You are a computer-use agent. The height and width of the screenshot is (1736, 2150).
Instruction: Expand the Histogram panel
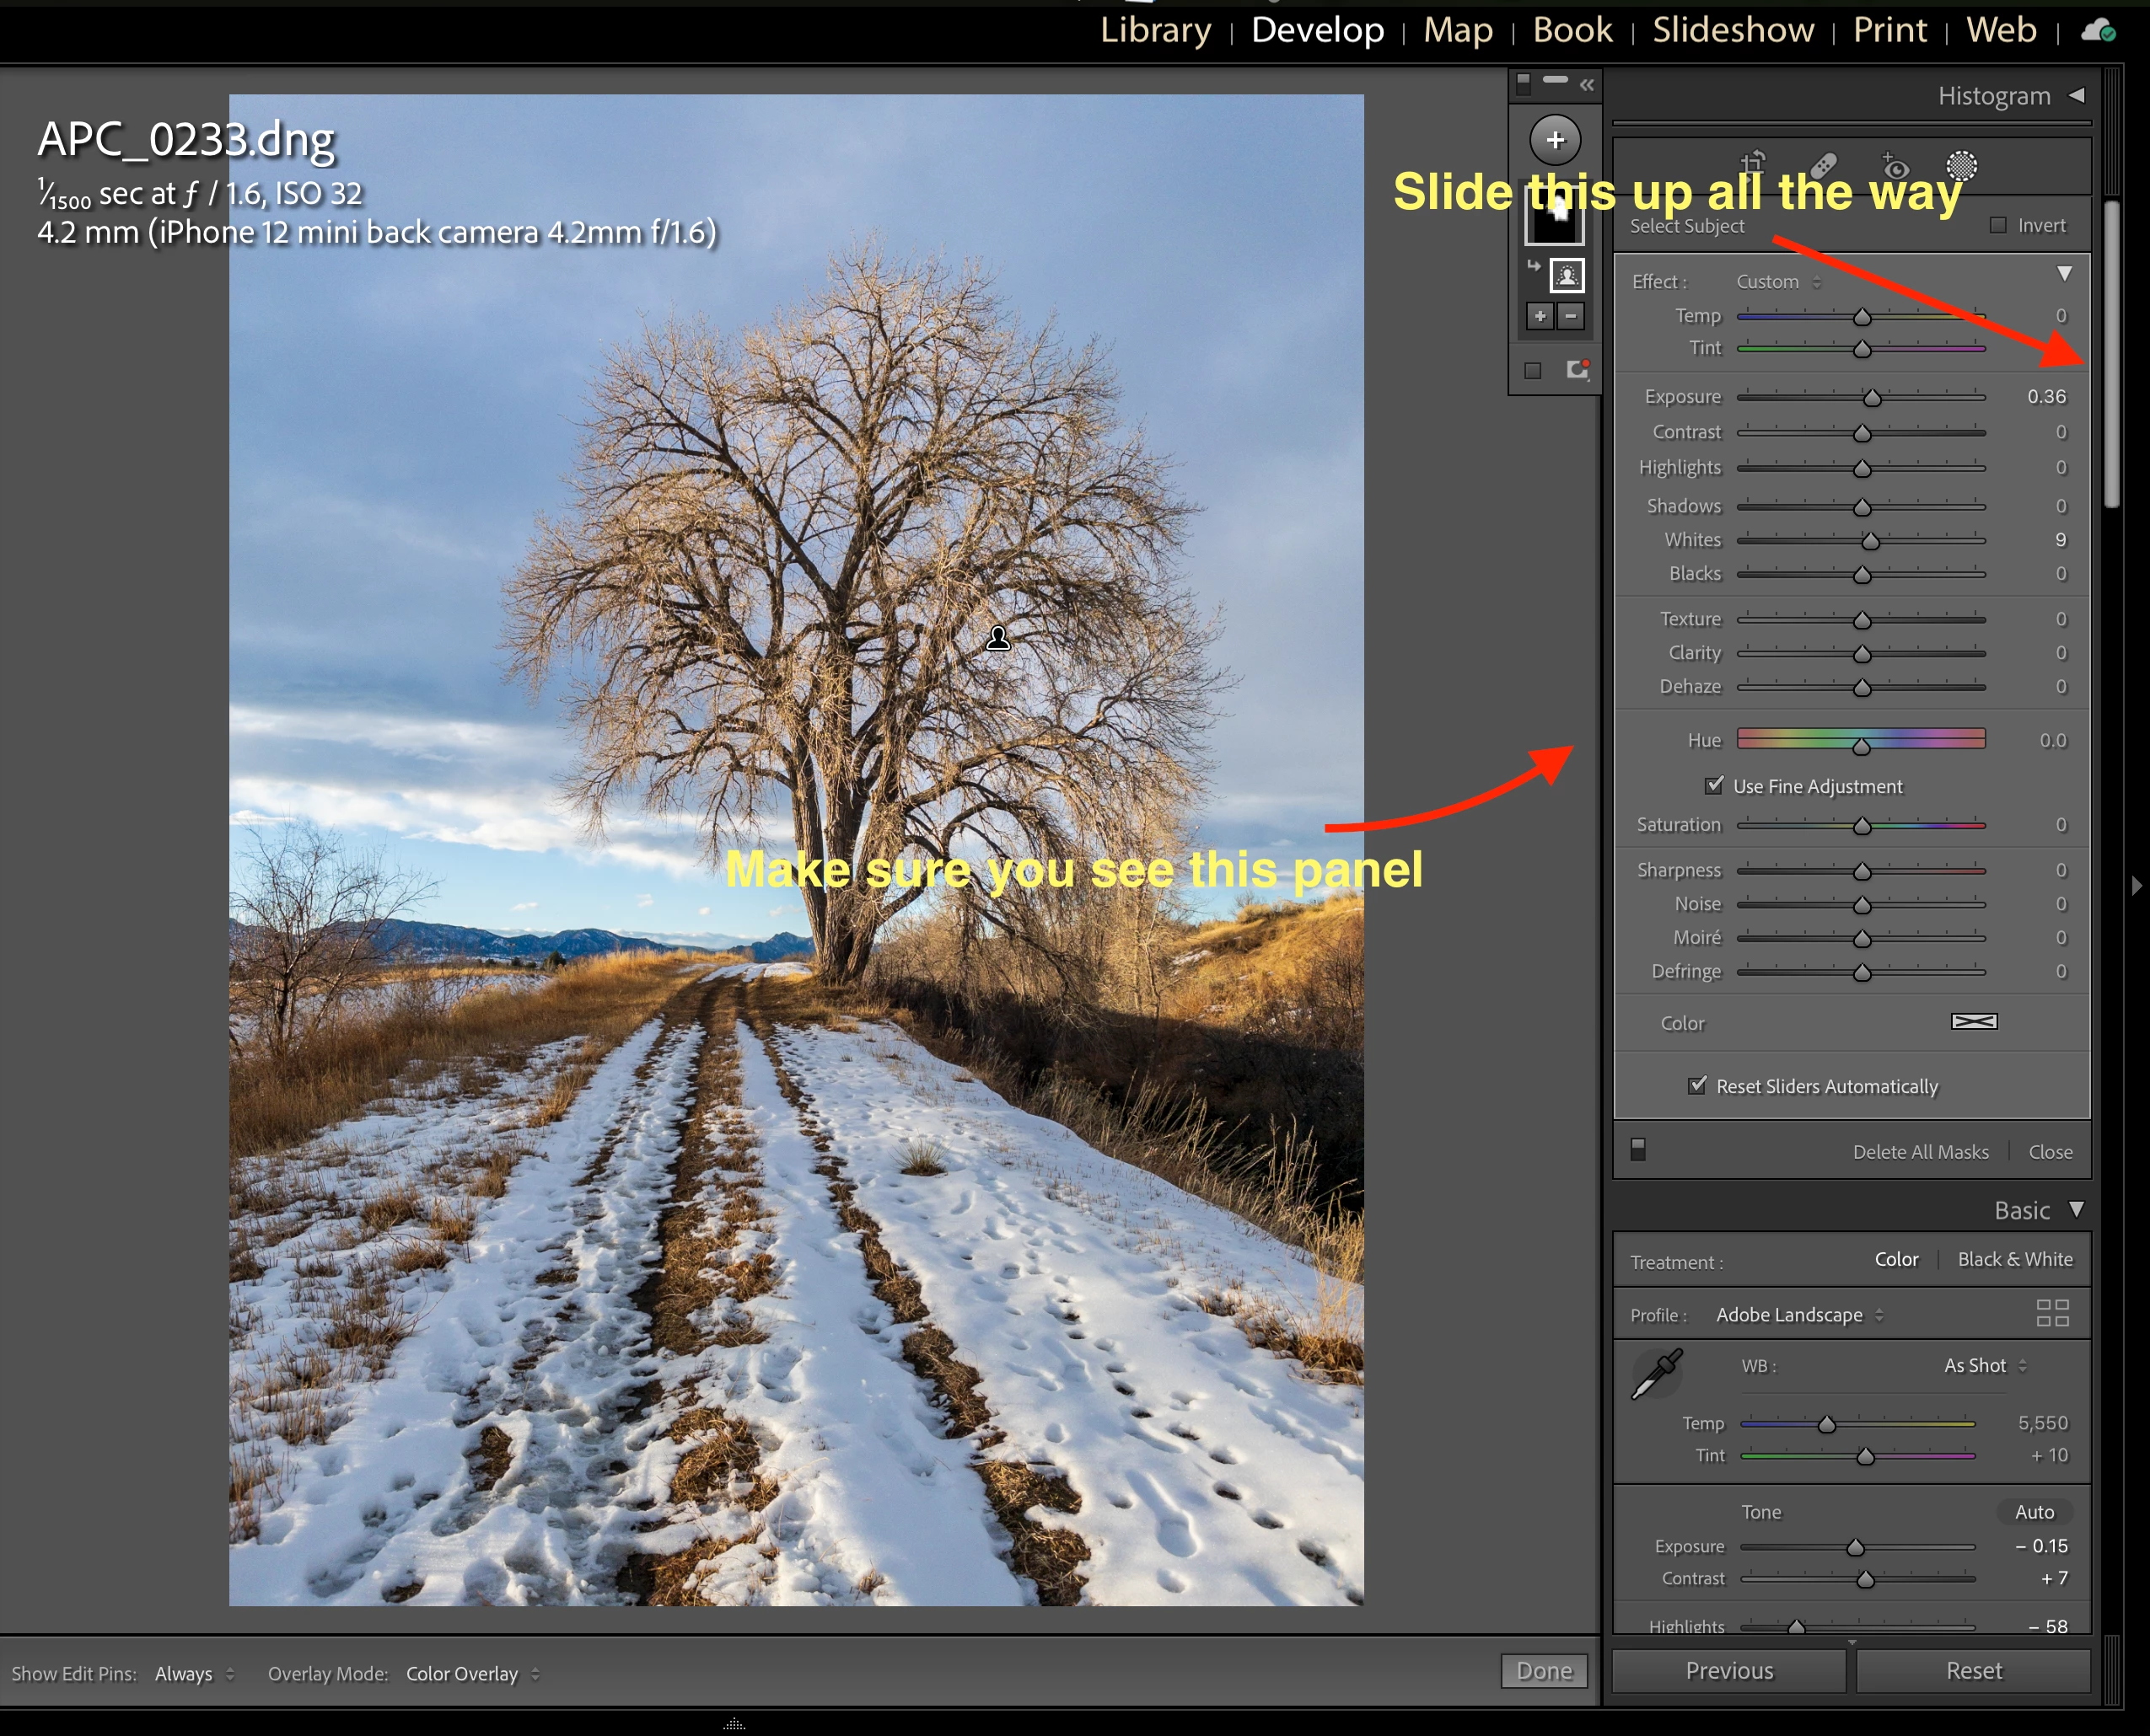tap(2077, 95)
